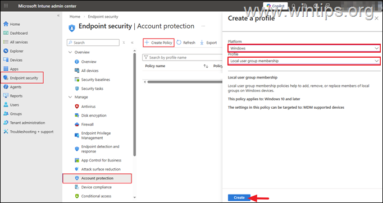Click the Endpoint security shield icon
Image resolution: width=383 pixels, height=203 pixels.
[x=6, y=78]
